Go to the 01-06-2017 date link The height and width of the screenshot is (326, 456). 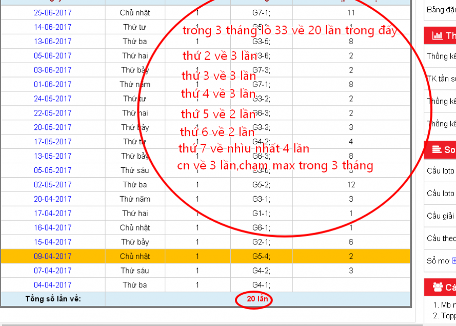coord(53,84)
